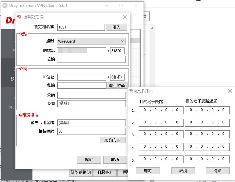Click the IP位址 input field
The image size is (235, 182).
[82, 77]
